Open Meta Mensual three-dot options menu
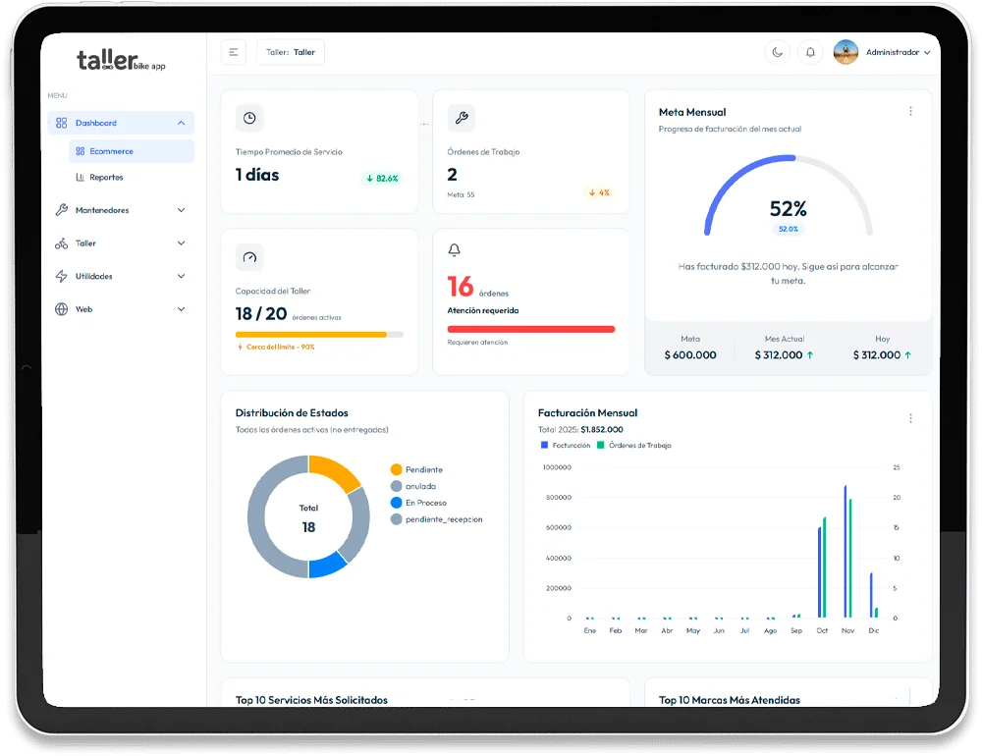 pyautogui.click(x=910, y=112)
